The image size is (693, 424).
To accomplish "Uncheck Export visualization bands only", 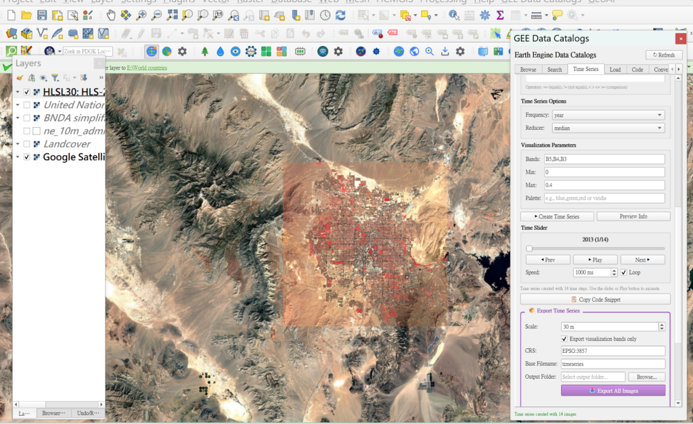I will click(x=566, y=339).
